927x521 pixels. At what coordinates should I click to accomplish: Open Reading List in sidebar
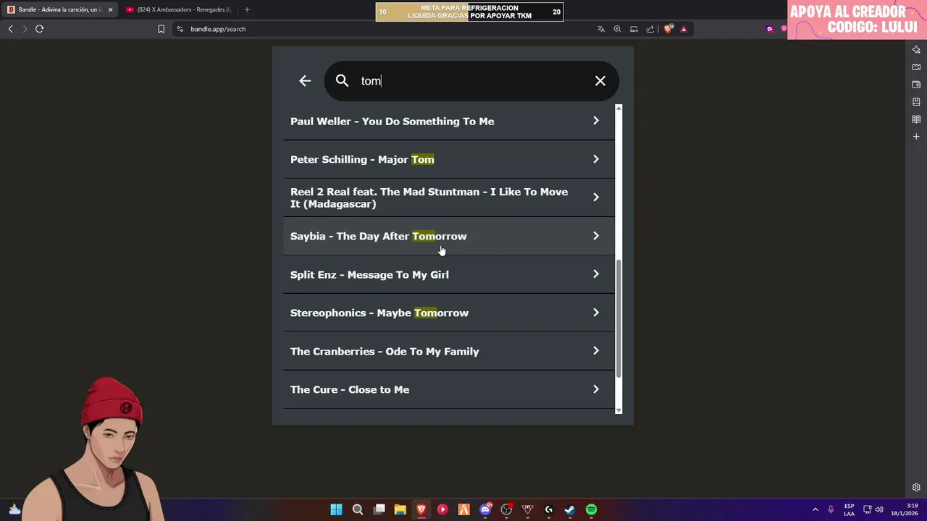(x=916, y=119)
